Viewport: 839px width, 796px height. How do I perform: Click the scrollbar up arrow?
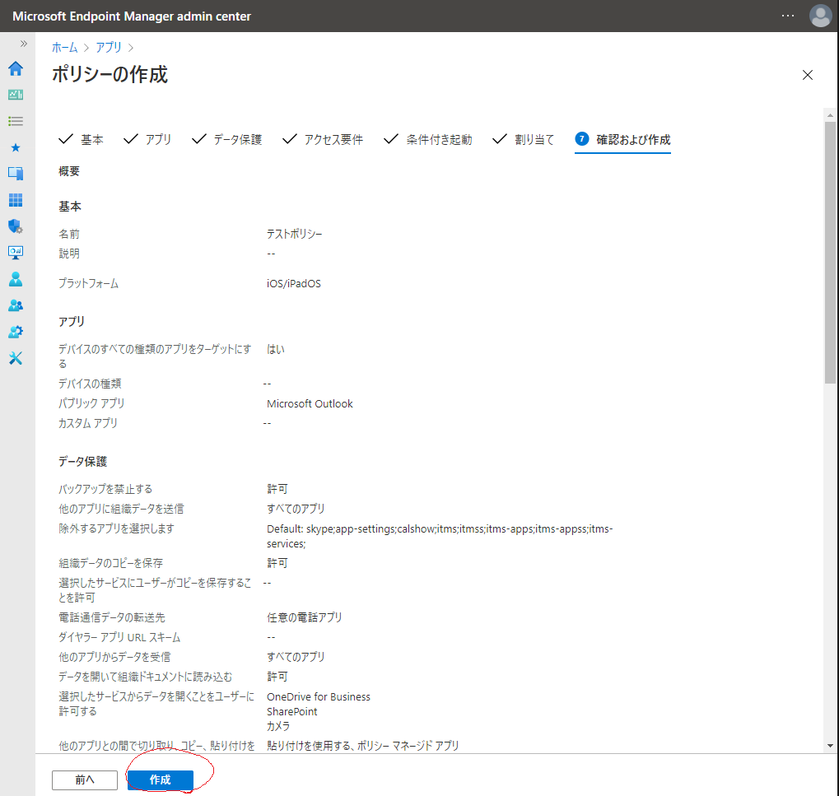(x=830, y=115)
